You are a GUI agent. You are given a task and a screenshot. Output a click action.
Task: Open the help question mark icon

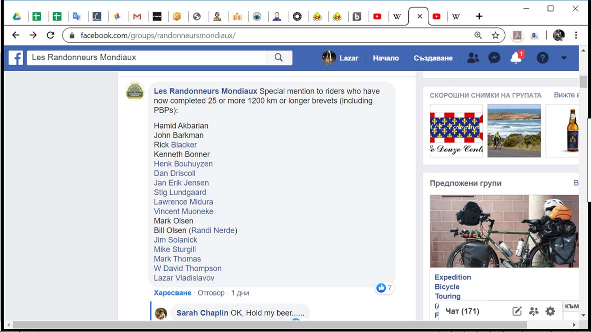click(x=542, y=58)
